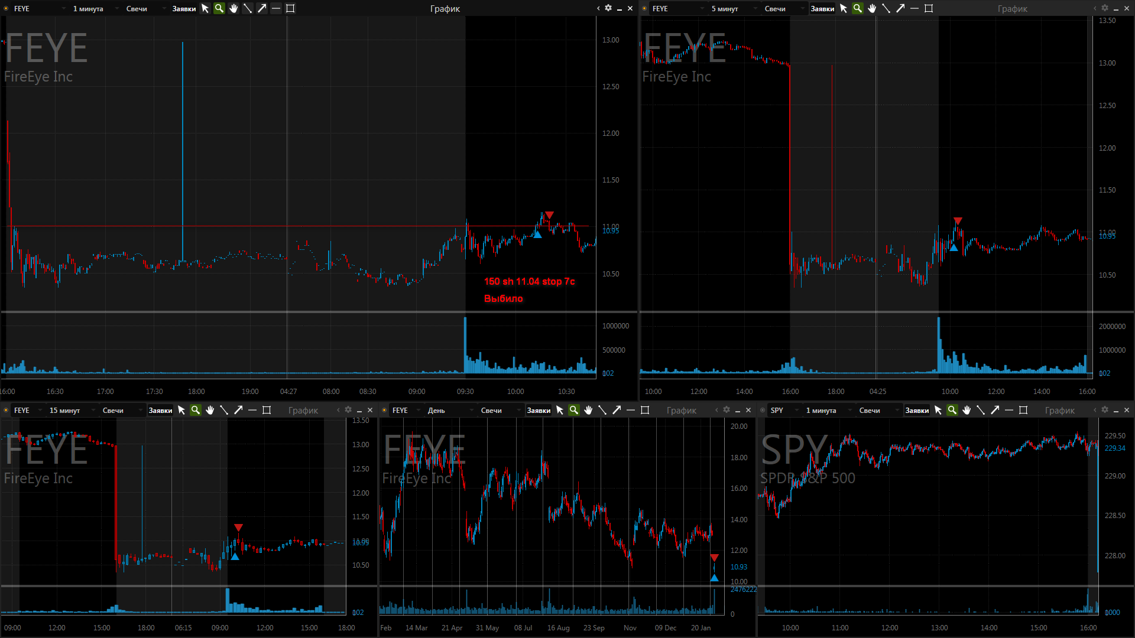Select the arrow drawing tool in FEYE daily chart

(617, 410)
